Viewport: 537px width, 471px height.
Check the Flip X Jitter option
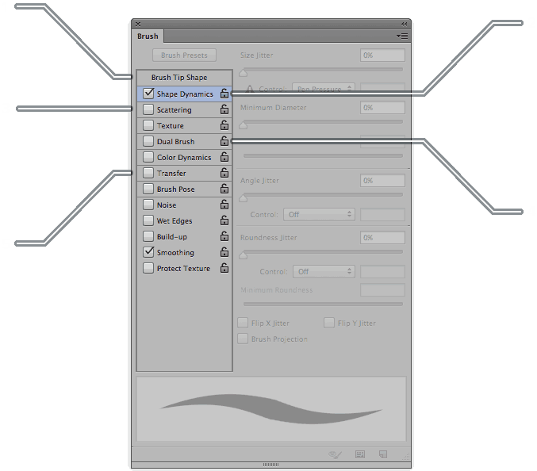tap(243, 323)
